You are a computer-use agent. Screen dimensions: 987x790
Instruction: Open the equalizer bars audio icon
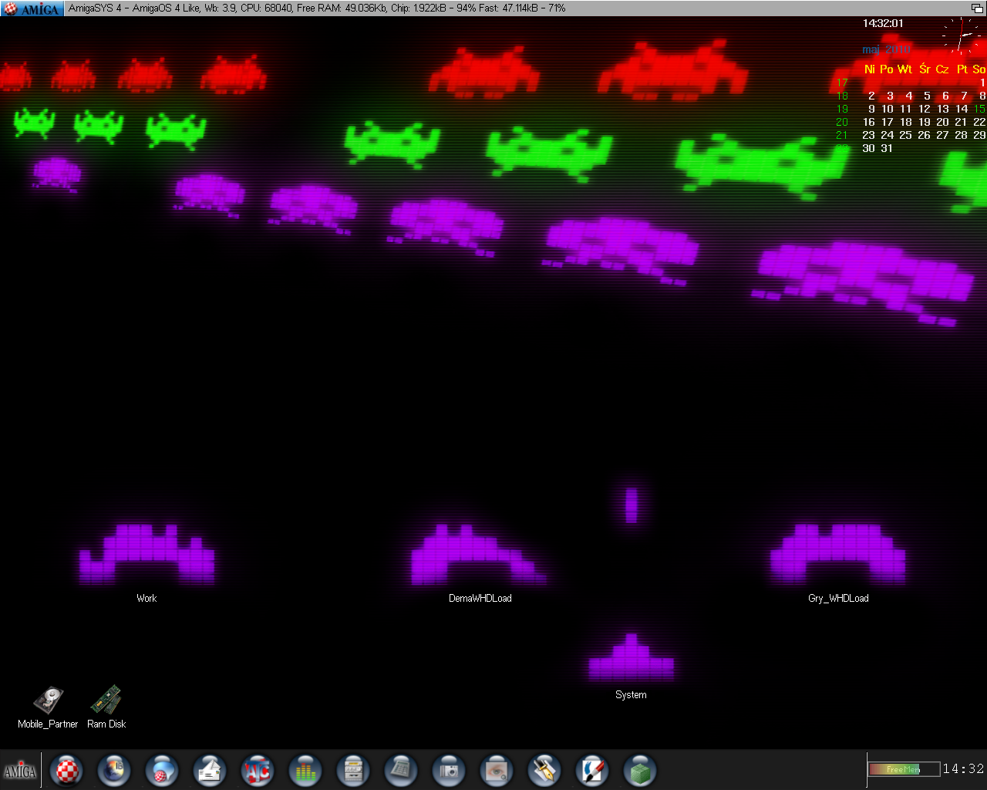(x=305, y=770)
